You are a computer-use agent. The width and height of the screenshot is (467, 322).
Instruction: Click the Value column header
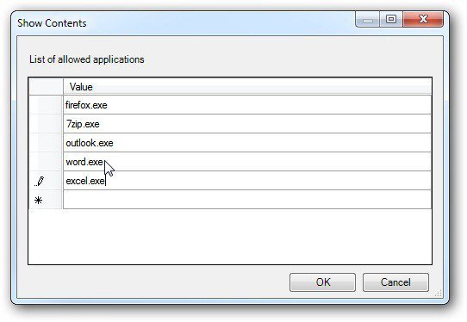247,87
